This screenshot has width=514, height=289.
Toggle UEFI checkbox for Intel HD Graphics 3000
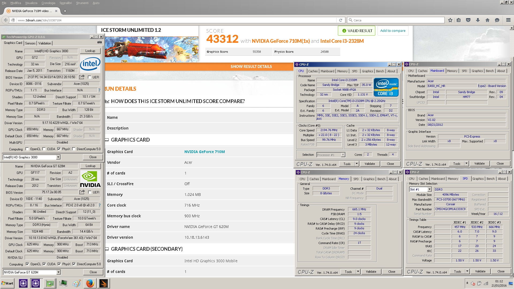pos(89,77)
